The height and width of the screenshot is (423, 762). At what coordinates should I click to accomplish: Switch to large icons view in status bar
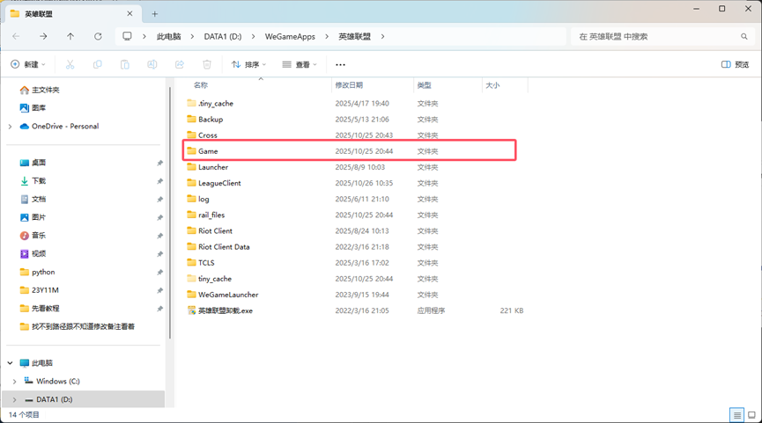click(x=751, y=415)
